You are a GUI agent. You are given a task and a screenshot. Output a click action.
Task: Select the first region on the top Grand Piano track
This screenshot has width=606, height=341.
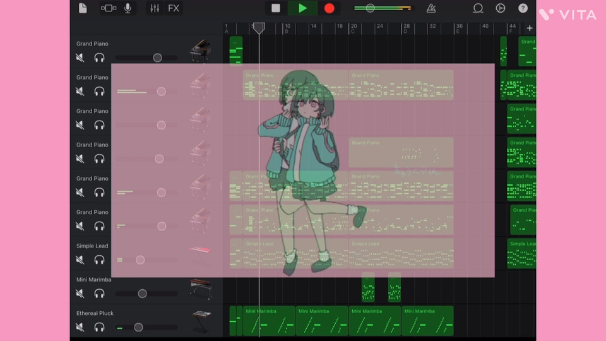tap(236, 51)
